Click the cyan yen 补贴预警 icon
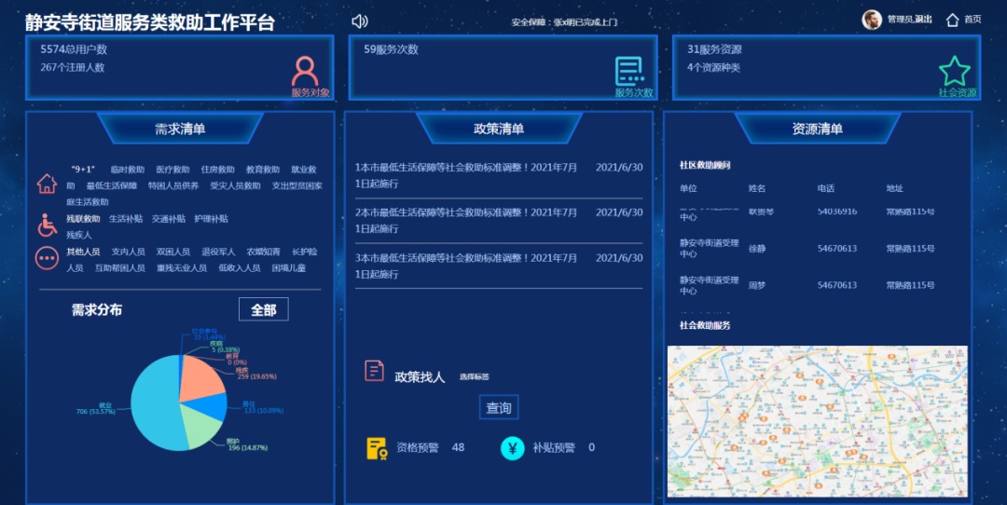Viewport: 1007px width, 505px height. tap(512, 448)
